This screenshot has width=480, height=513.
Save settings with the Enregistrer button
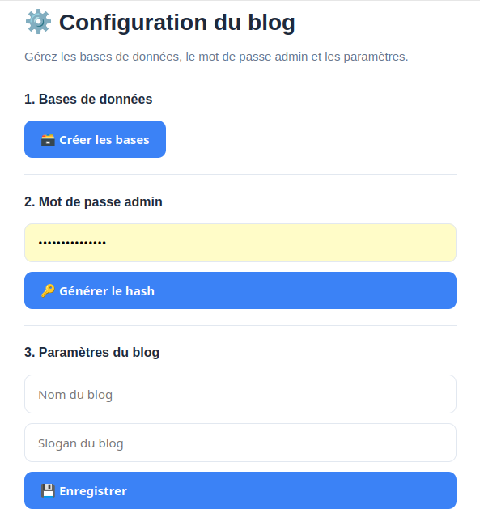tap(240, 490)
